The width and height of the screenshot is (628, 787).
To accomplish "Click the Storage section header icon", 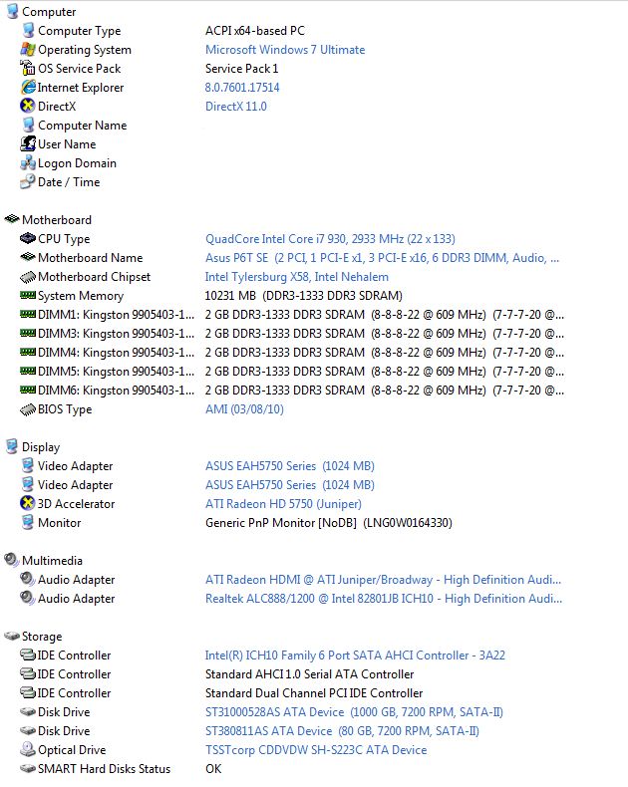I will click(12, 637).
